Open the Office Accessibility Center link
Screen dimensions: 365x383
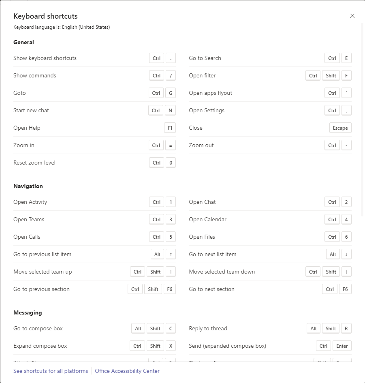pyautogui.click(x=127, y=371)
